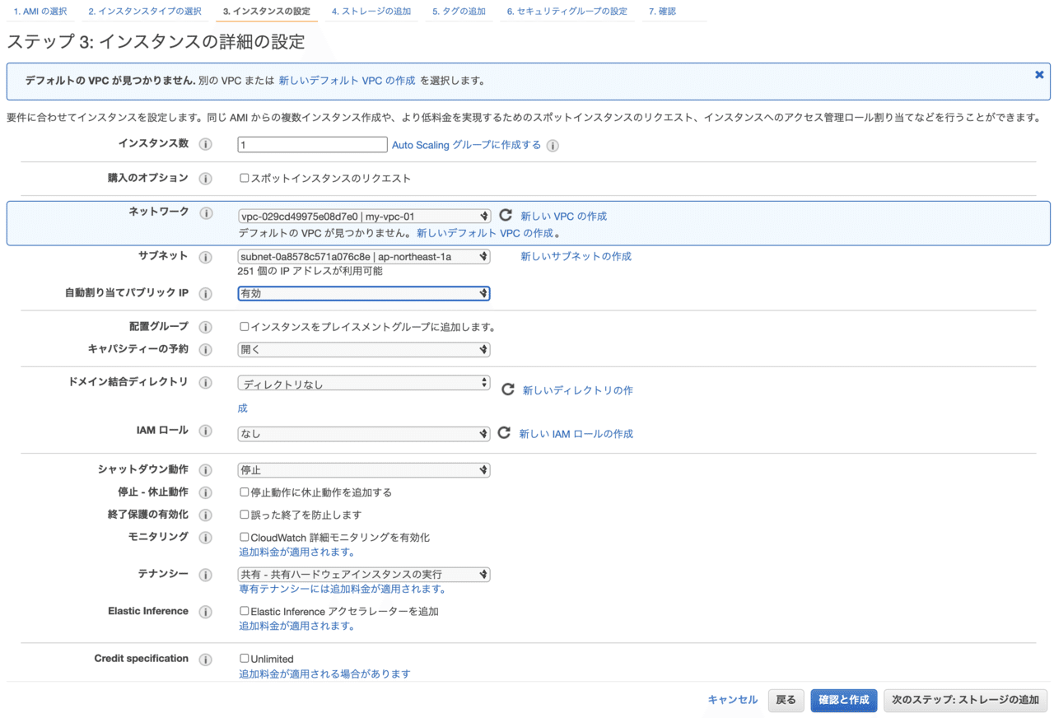Go to step 4. ストレージの追加

point(371,12)
